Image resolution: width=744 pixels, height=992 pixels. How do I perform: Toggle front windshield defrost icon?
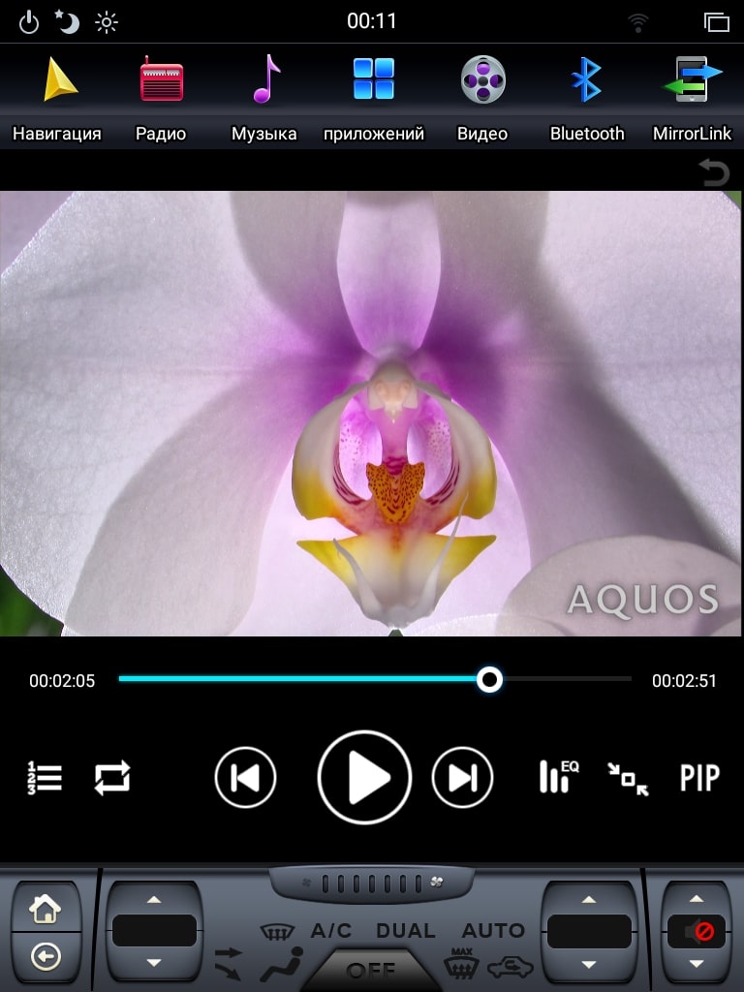click(x=277, y=931)
